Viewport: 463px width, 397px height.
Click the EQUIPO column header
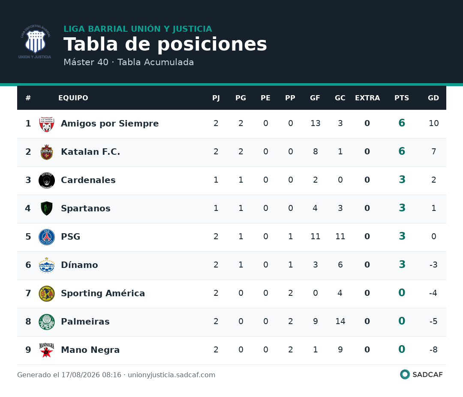[x=73, y=98]
